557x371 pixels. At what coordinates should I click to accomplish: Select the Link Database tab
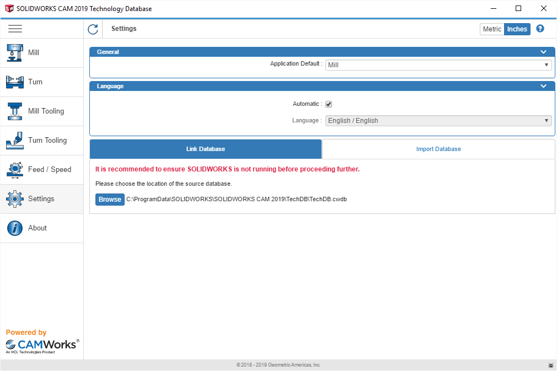click(206, 149)
